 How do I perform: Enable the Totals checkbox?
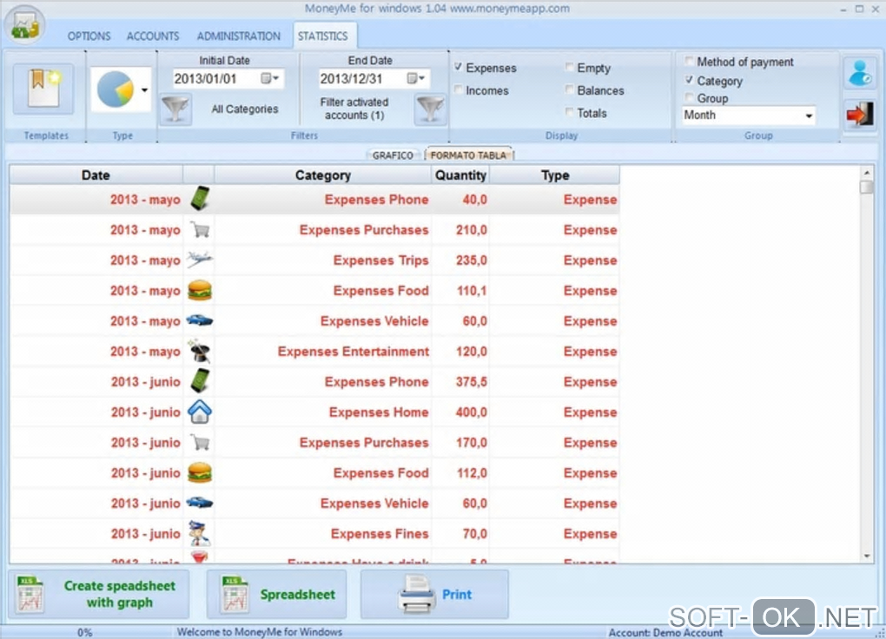coord(569,112)
